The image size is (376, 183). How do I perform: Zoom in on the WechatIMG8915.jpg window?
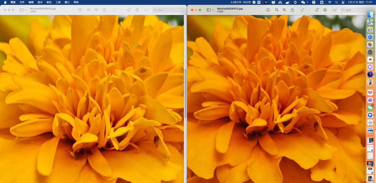pos(284,10)
